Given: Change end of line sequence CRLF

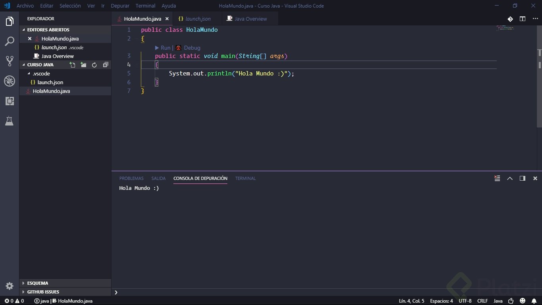Looking at the screenshot, I should (482, 301).
